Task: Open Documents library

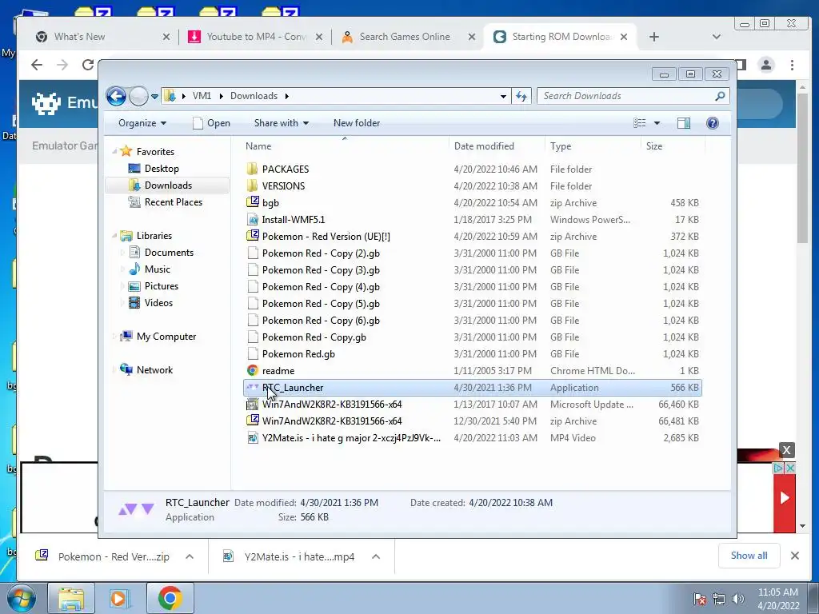Action: coord(169,253)
